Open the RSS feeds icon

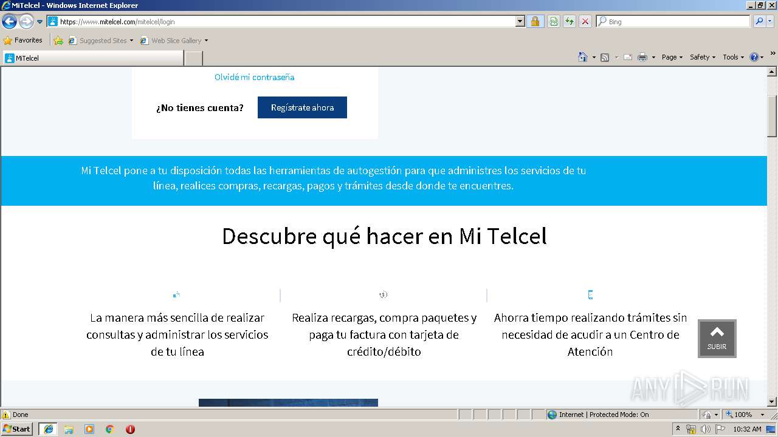pyautogui.click(x=605, y=57)
